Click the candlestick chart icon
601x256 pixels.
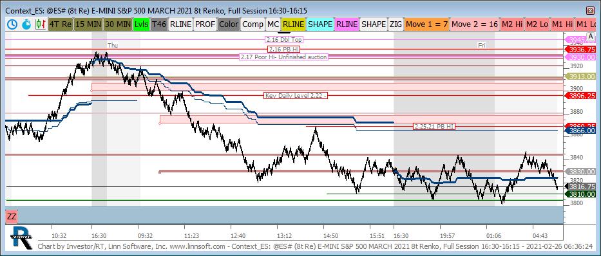(40, 24)
